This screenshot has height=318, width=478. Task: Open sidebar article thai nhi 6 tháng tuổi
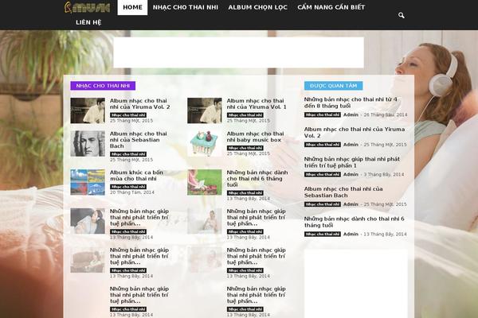(x=354, y=222)
